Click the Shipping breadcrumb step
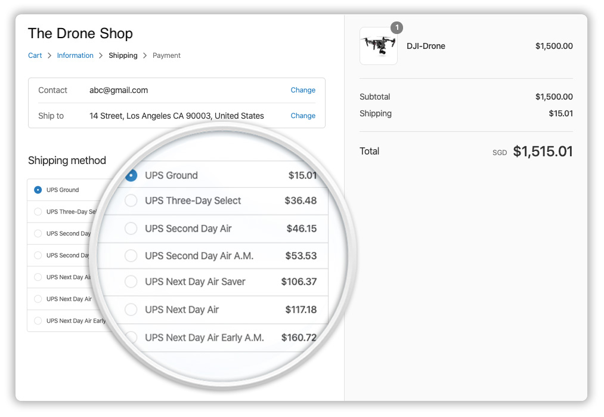Image resolution: width=604 pixels, height=417 pixels. coord(123,55)
